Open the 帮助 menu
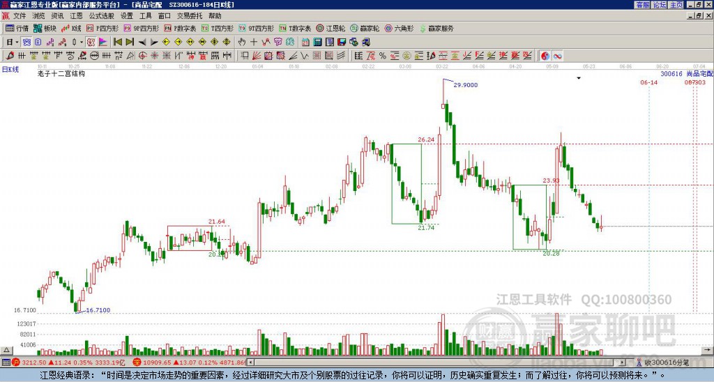714x382 pixels. 215,16
